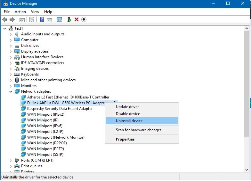This screenshot has width=251, height=181.
Task: Expand Audio inputs and outputs
Action: pos(11,34)
